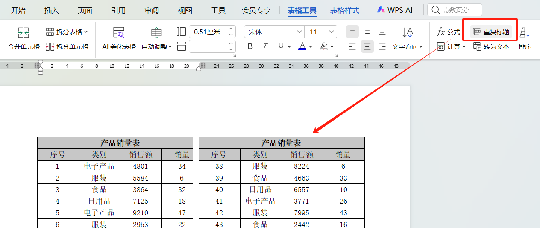540x228 pixels.
Task: Toggle the 重复标题 repeat header button
Action: point(491,32)
